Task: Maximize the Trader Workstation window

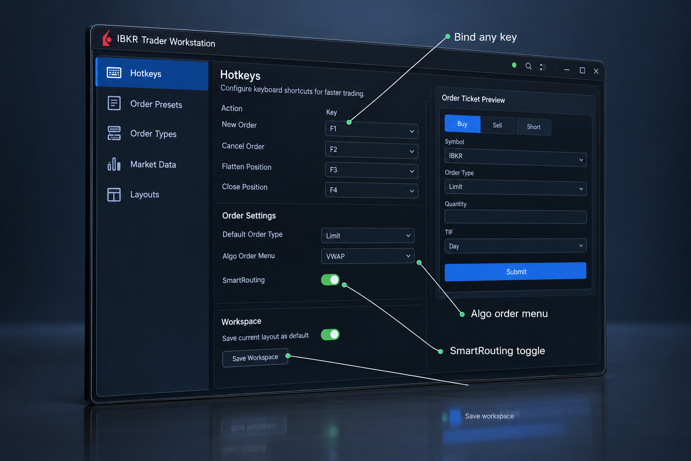Action: click(x=582, y=70)
